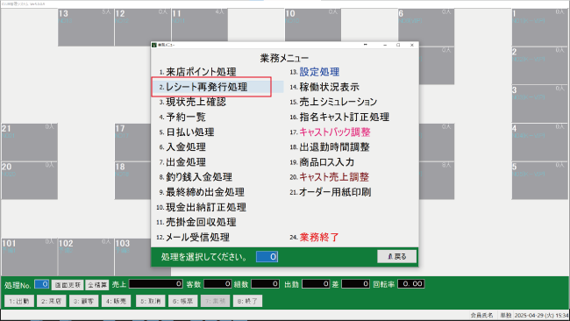Select table tile 20

[x=30, y=181]
